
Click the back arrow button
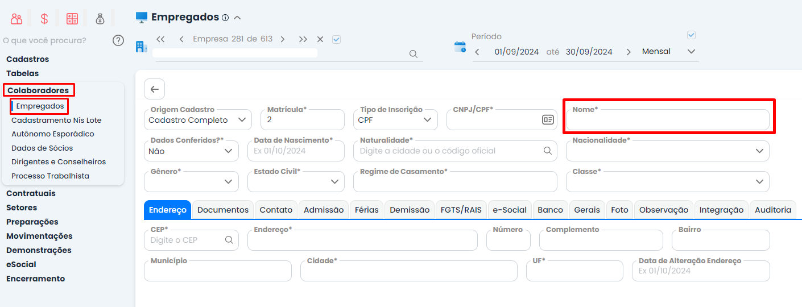pos(154,89)
